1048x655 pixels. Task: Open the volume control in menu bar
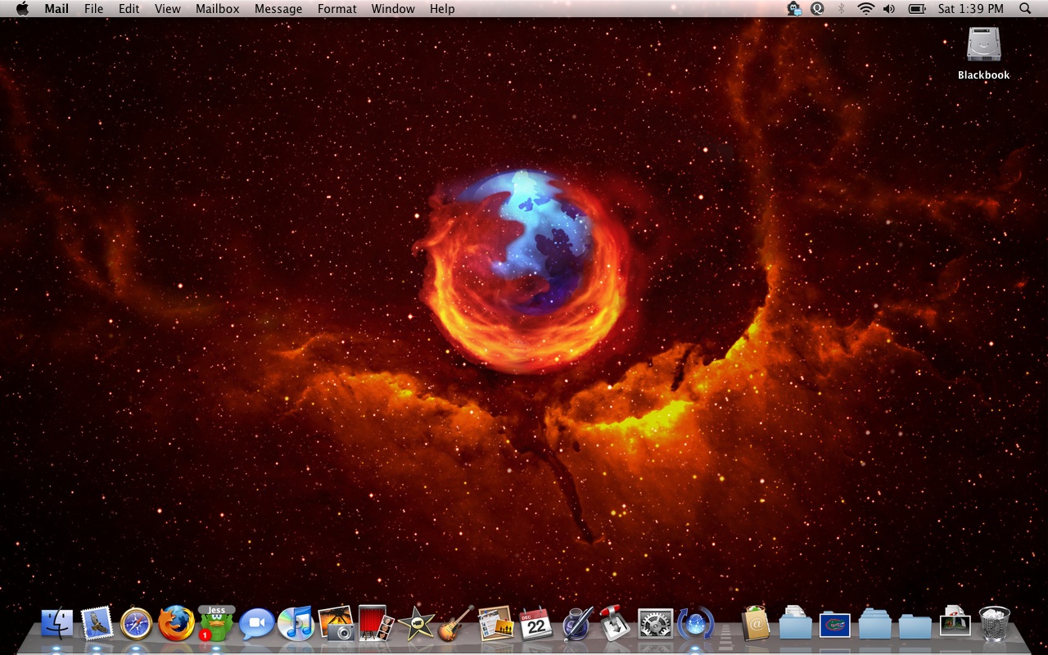[x=889, y=8]
